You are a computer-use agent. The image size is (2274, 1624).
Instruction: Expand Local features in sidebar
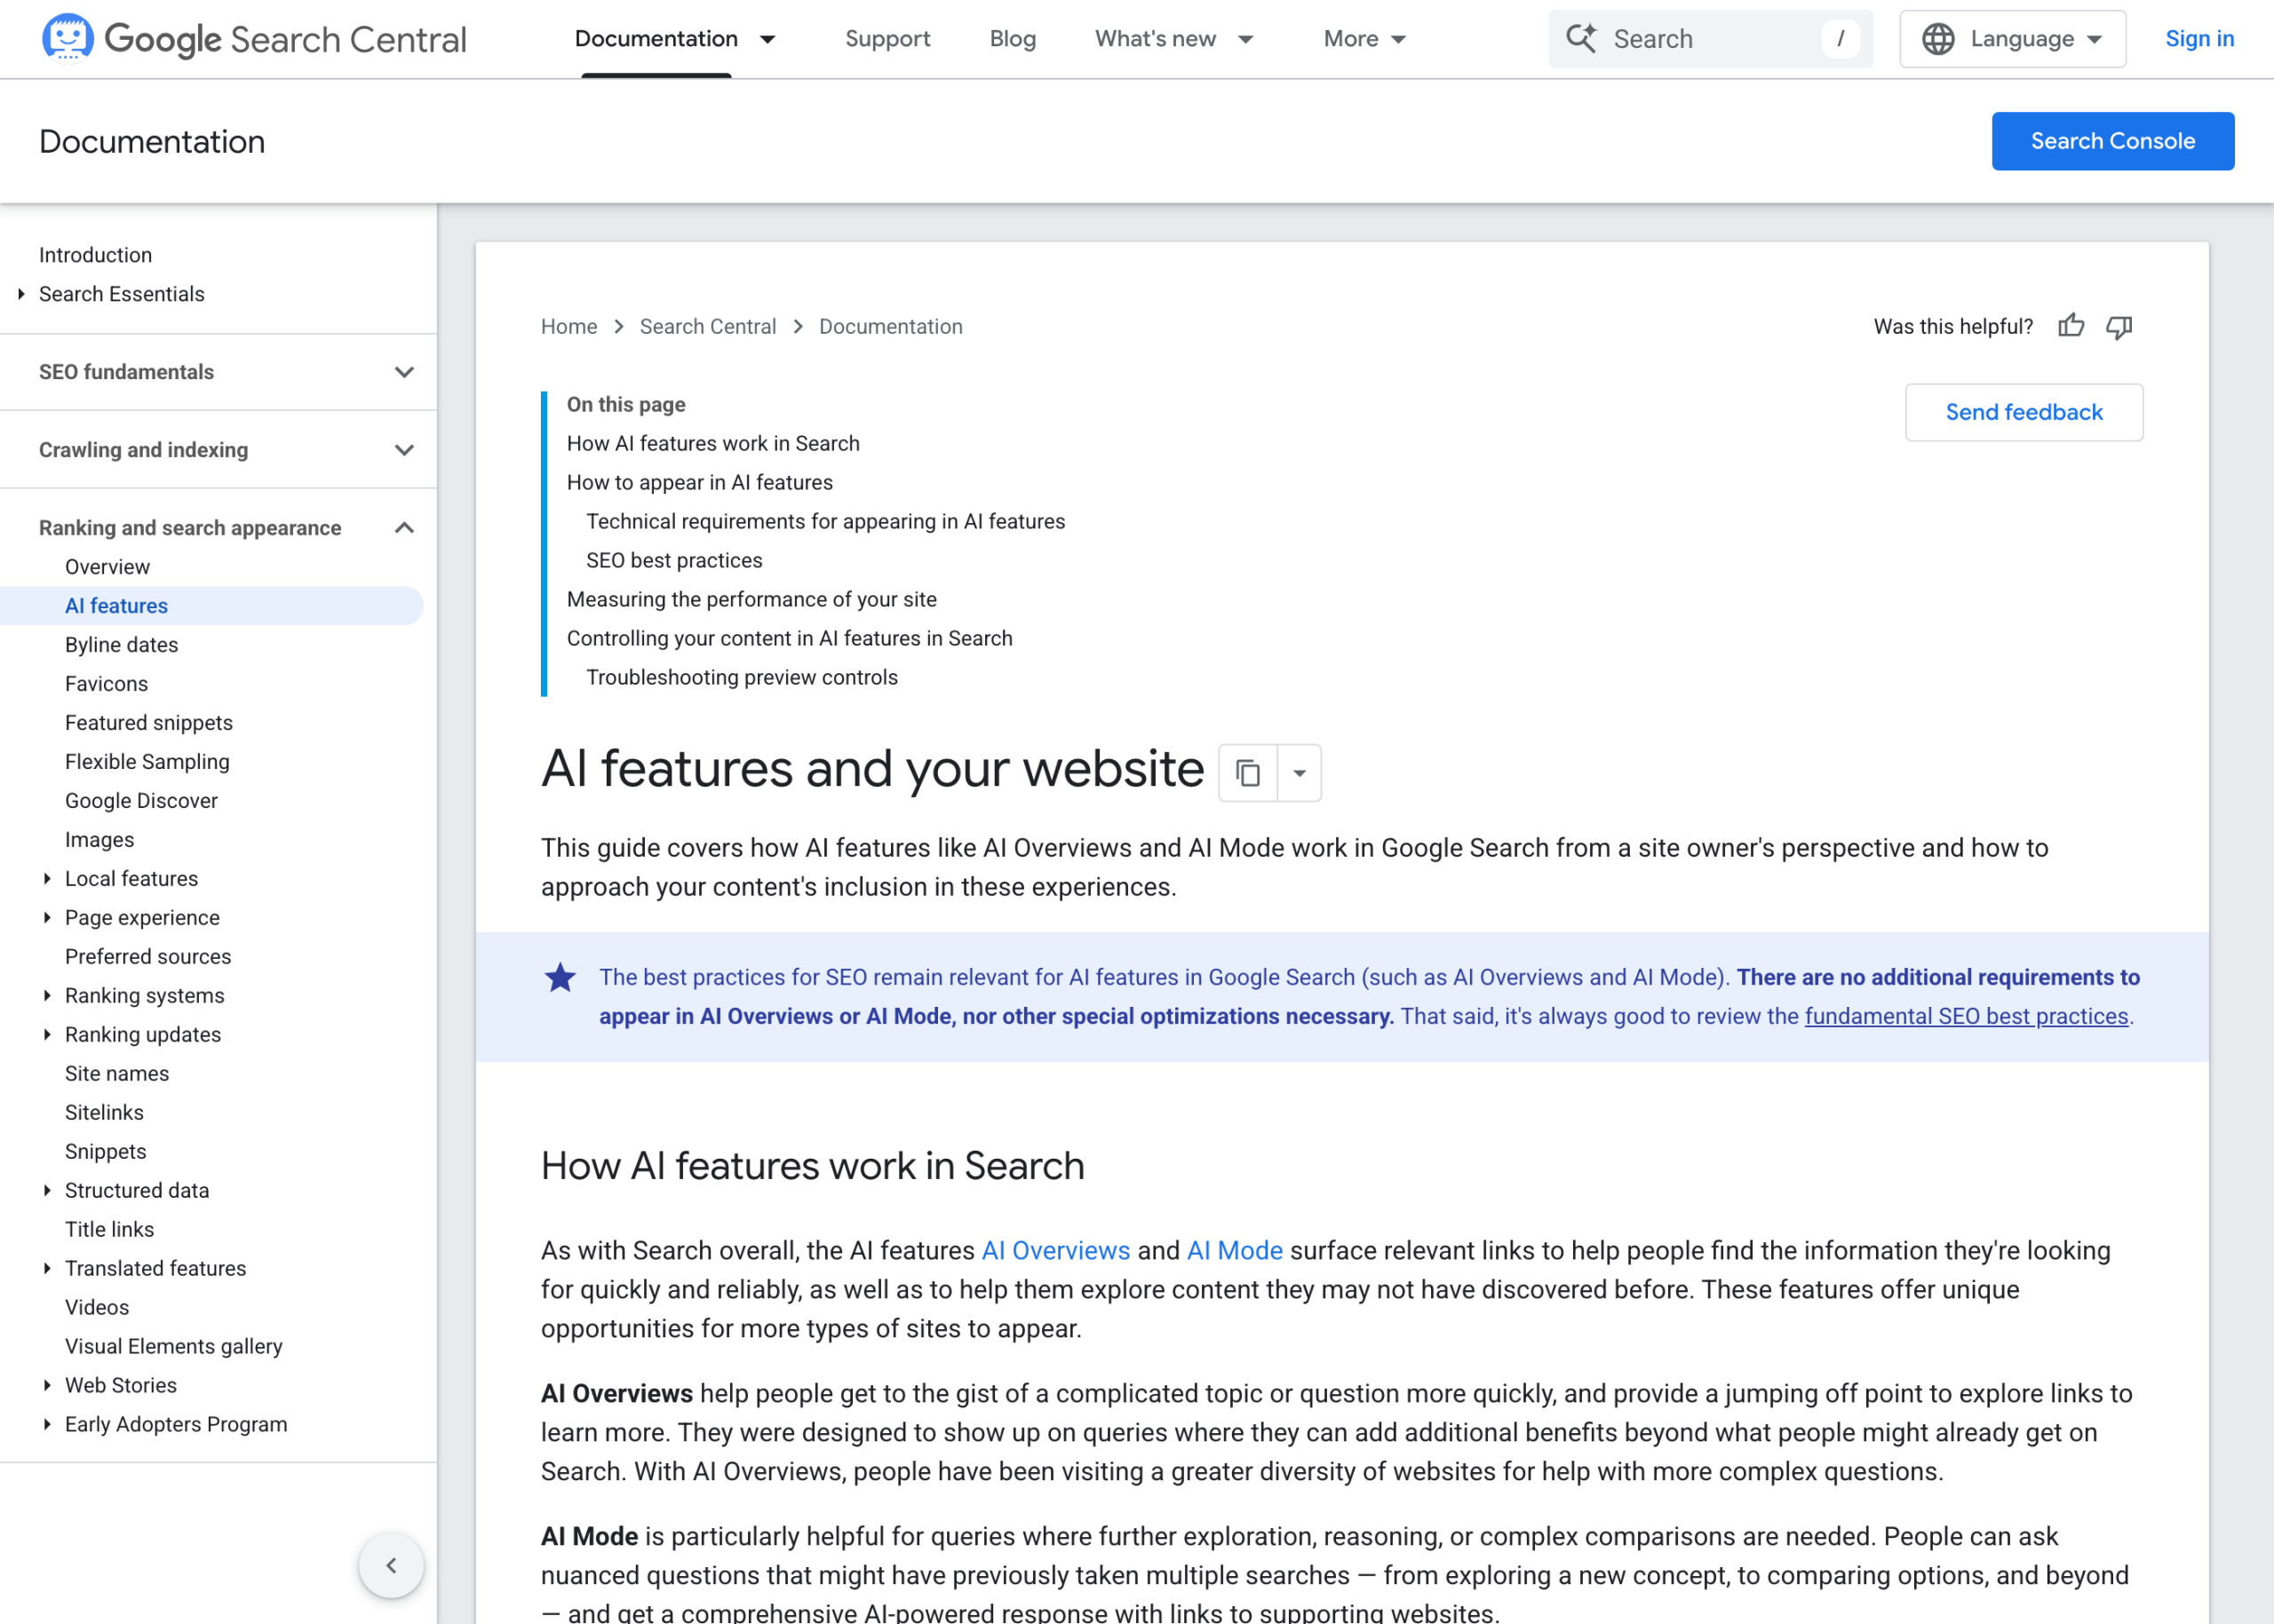(x=47, y=879)
